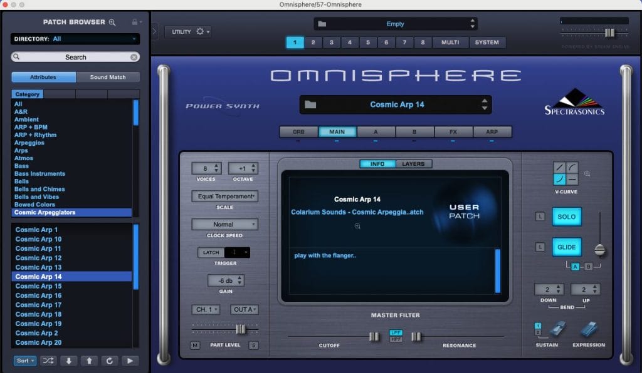Mute the part with M button
The height and width of the screenshot is (373, 642).
[195, 345]
